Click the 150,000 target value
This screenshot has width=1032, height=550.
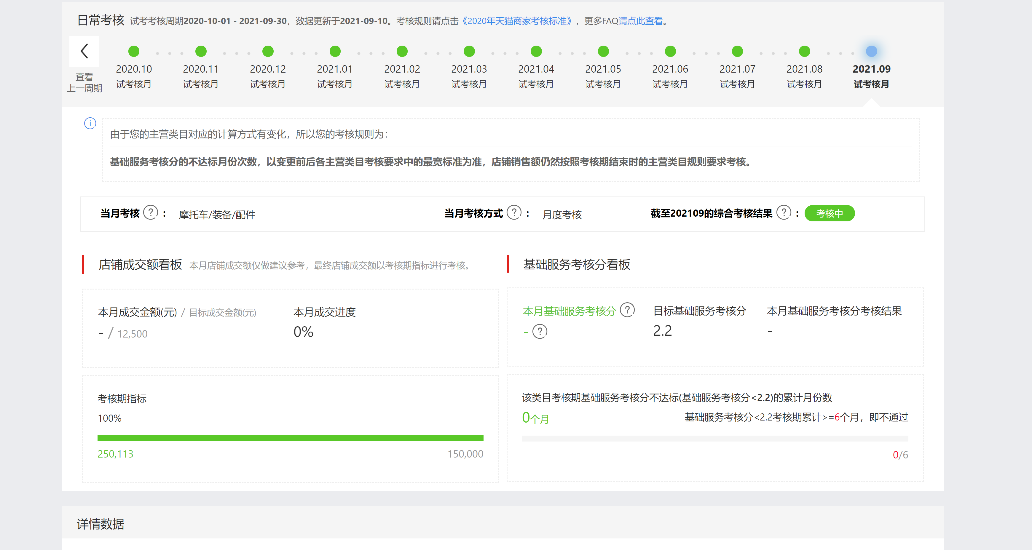click(465, 454)
